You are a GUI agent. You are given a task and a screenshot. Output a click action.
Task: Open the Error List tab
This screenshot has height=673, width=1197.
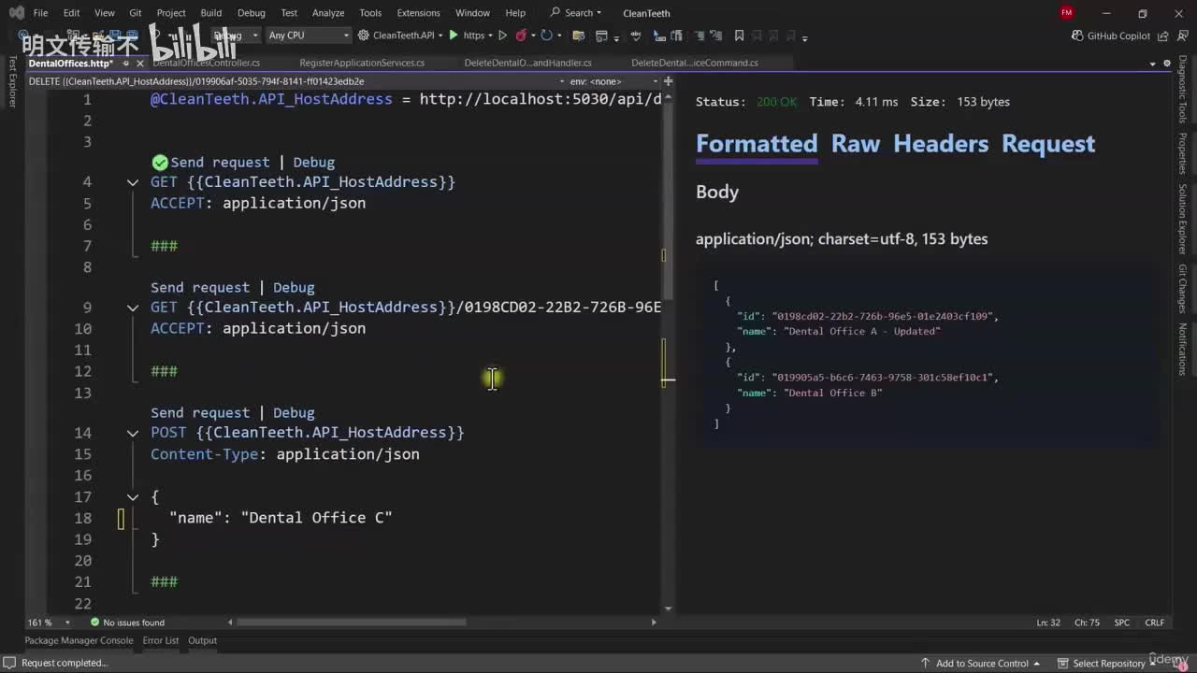(x=160, y=640)
